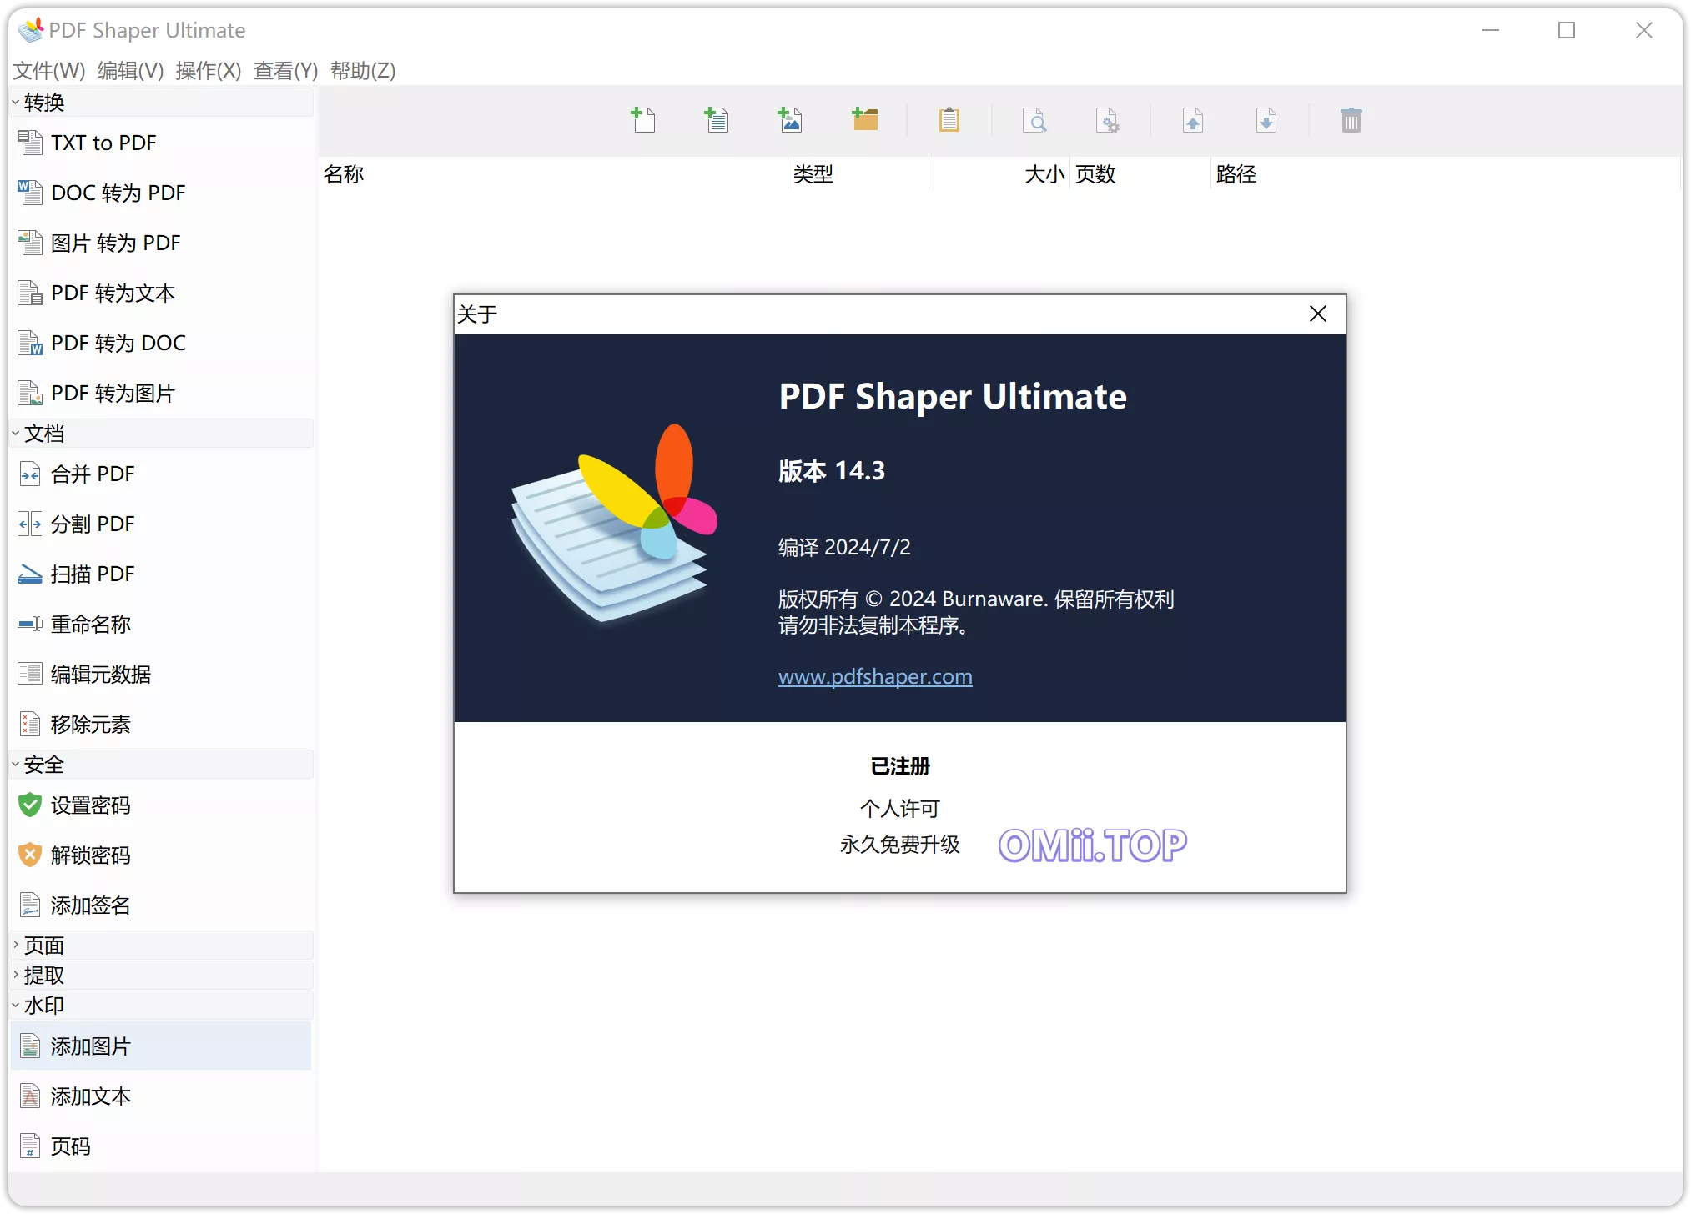Viewport: 1691px width, 1214px height.
Task: Click the PDF 转为 DOC sidebar icon
Action: 30,343
